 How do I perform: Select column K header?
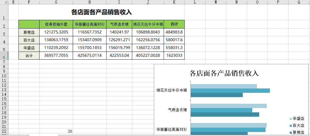(x=174, y=2)
